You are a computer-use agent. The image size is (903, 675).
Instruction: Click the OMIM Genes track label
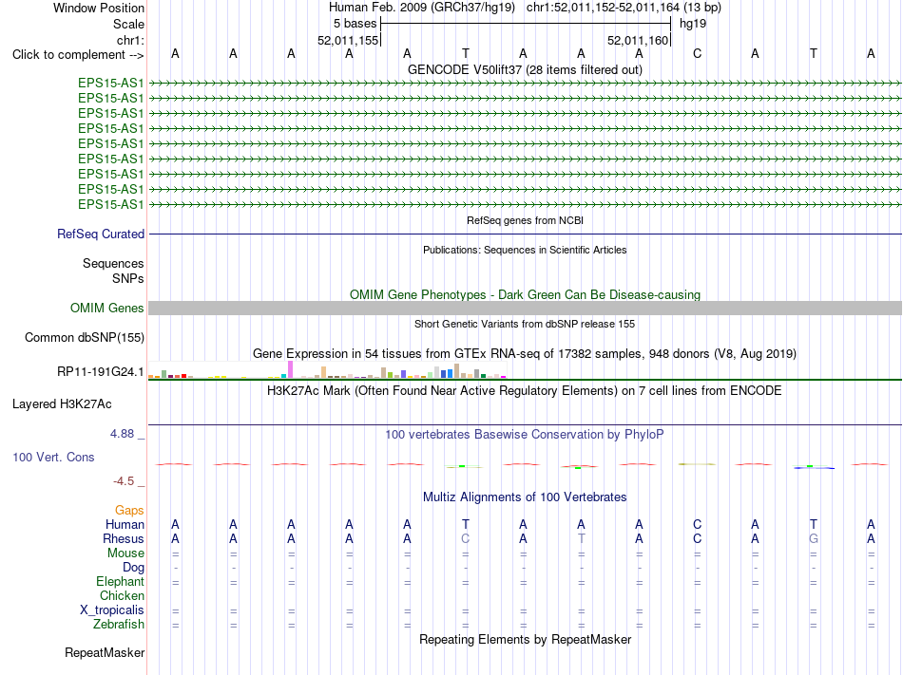click(x=106, y=308)
